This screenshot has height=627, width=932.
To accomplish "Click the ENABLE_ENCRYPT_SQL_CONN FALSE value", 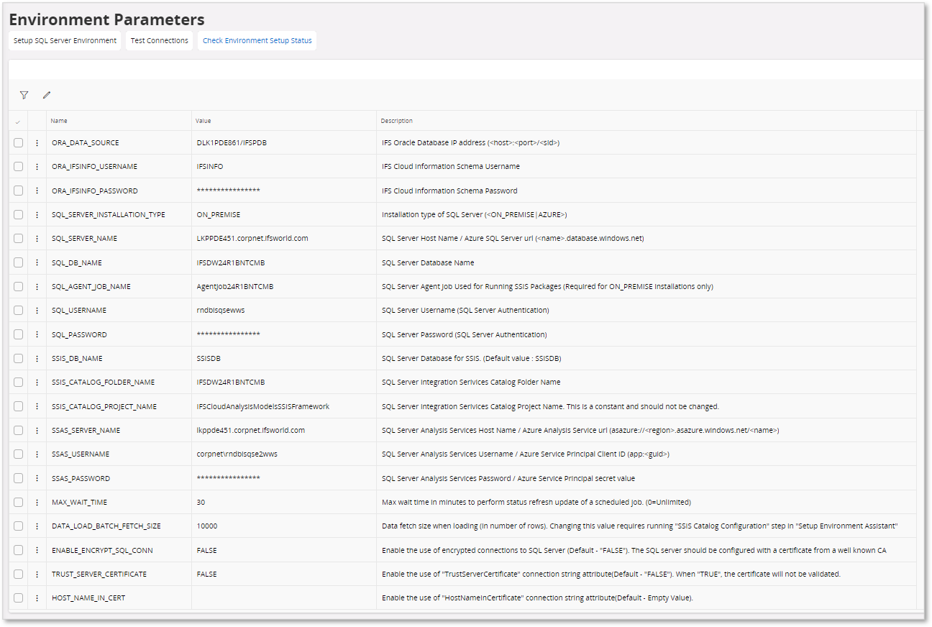I will click(x=207, y=550).
